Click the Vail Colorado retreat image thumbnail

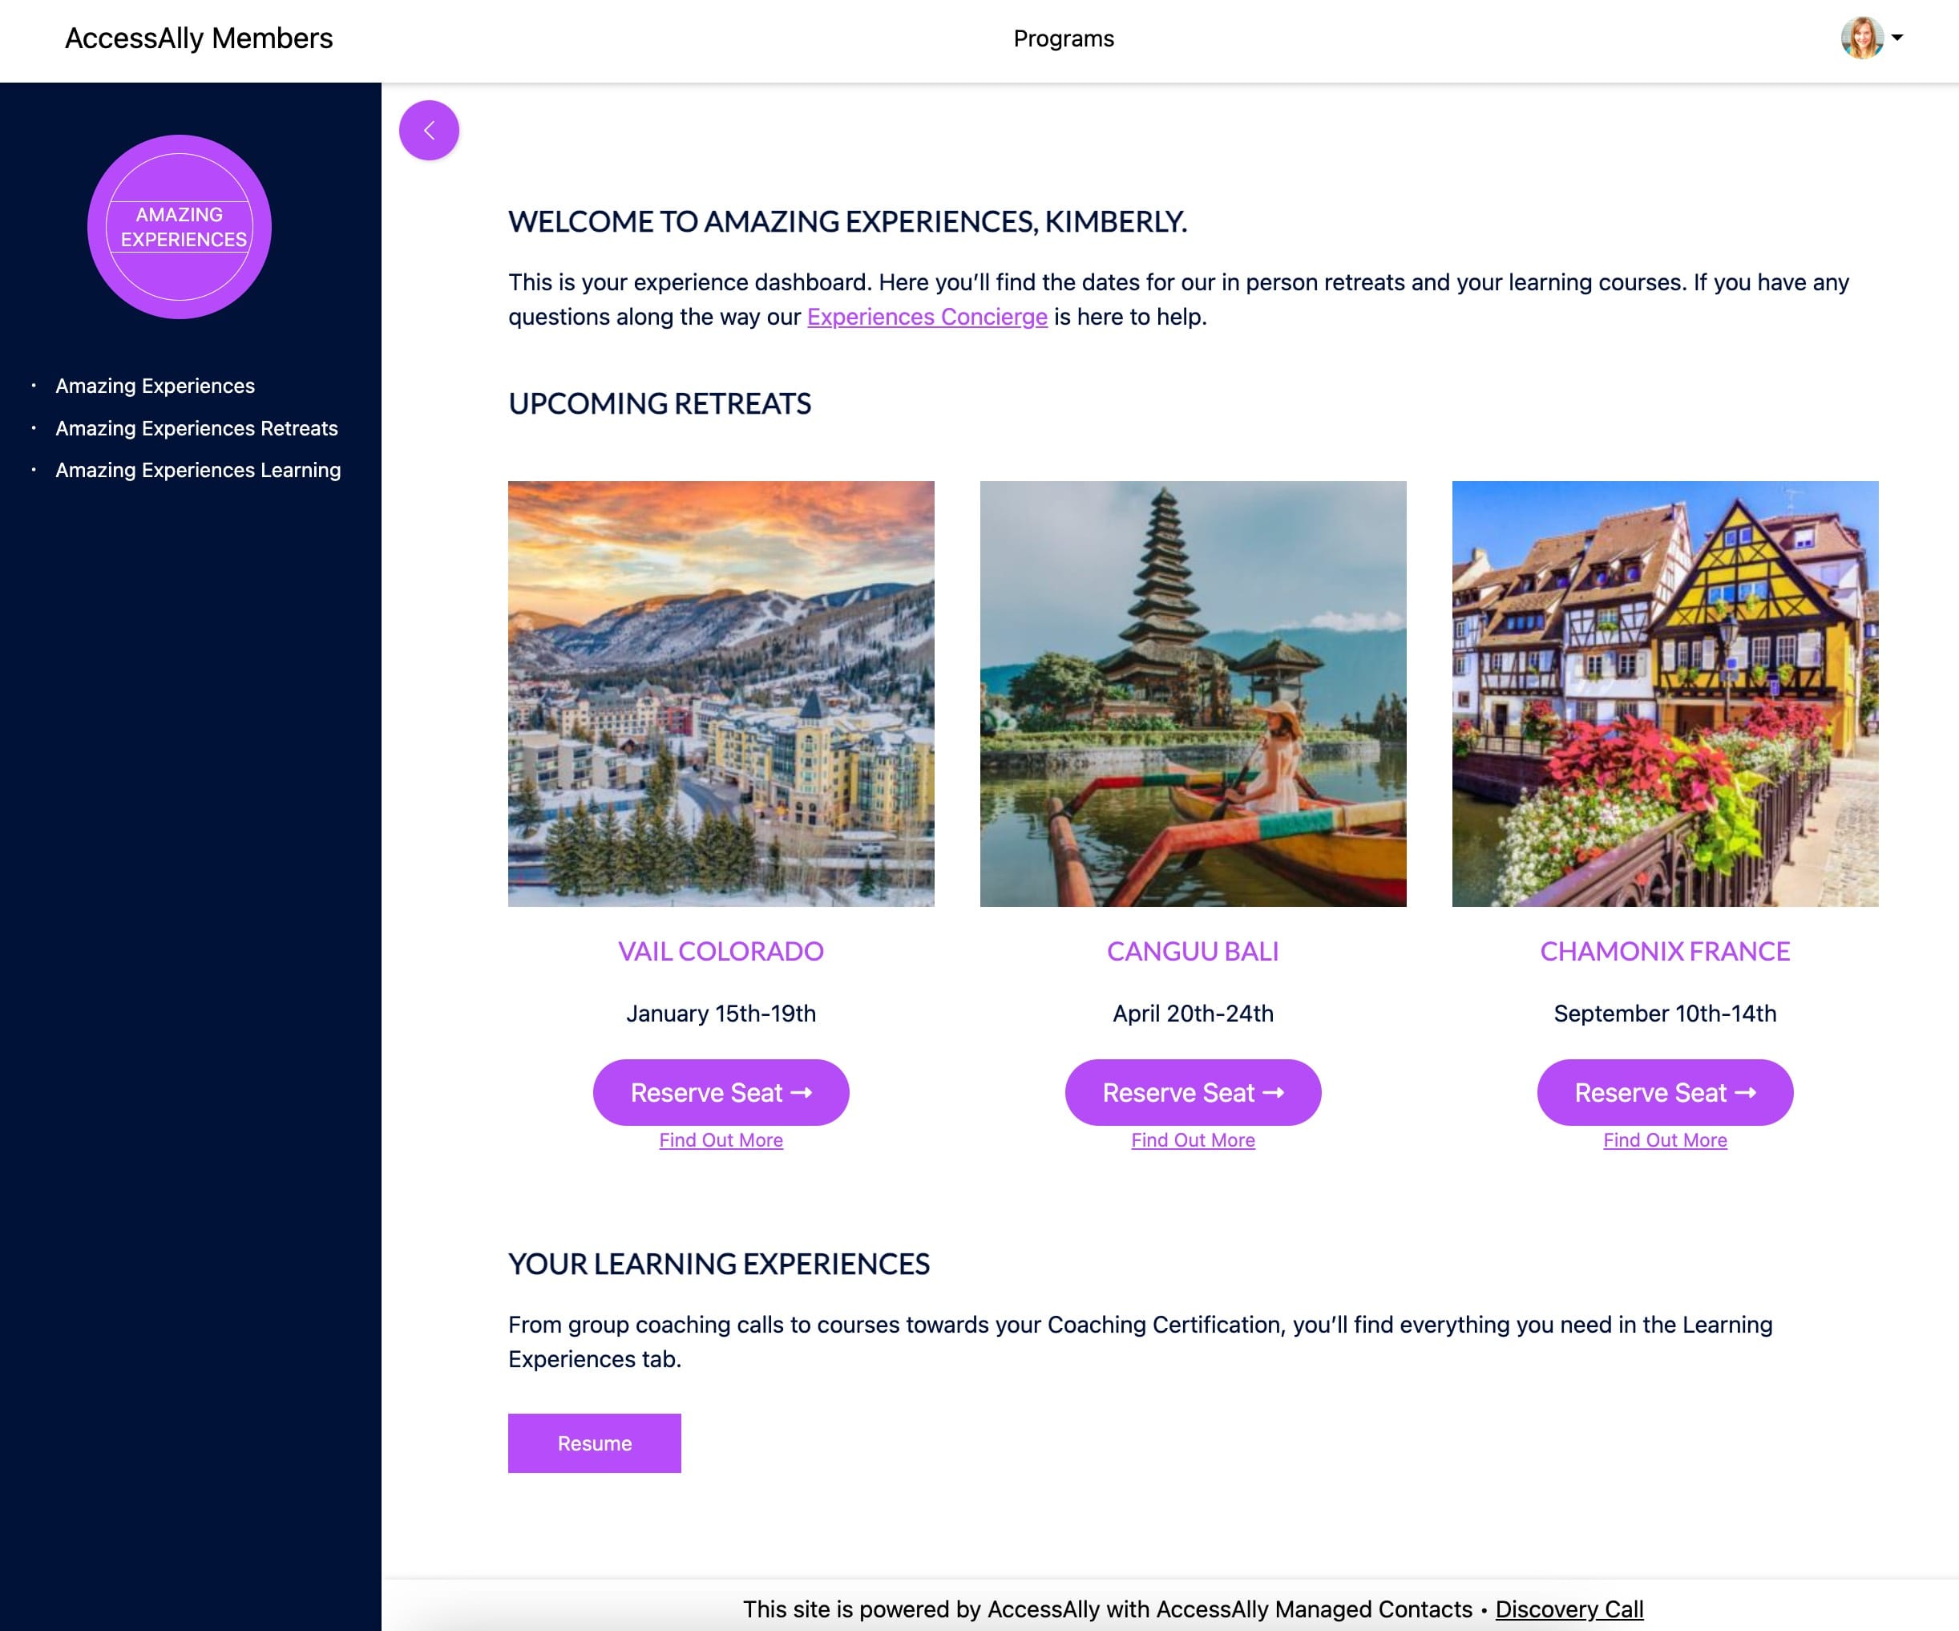[721, 694]
